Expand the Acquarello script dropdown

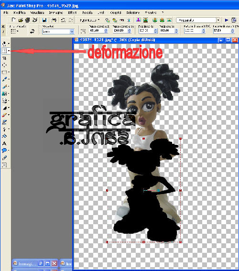click(218, 20)
